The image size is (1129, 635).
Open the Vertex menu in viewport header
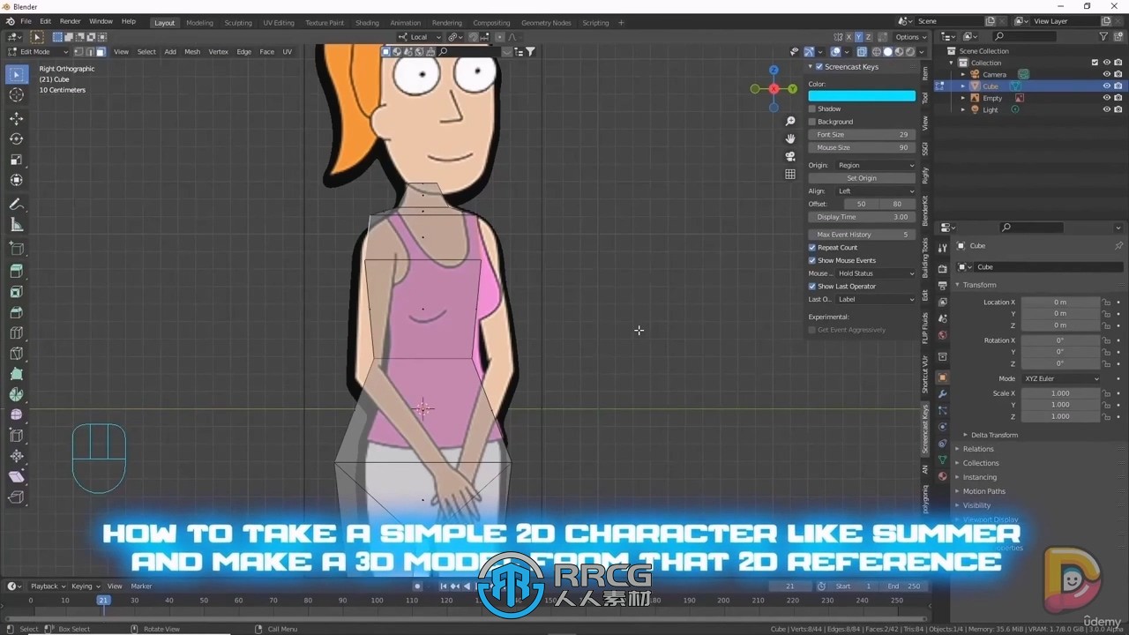[x=218, y=52]
